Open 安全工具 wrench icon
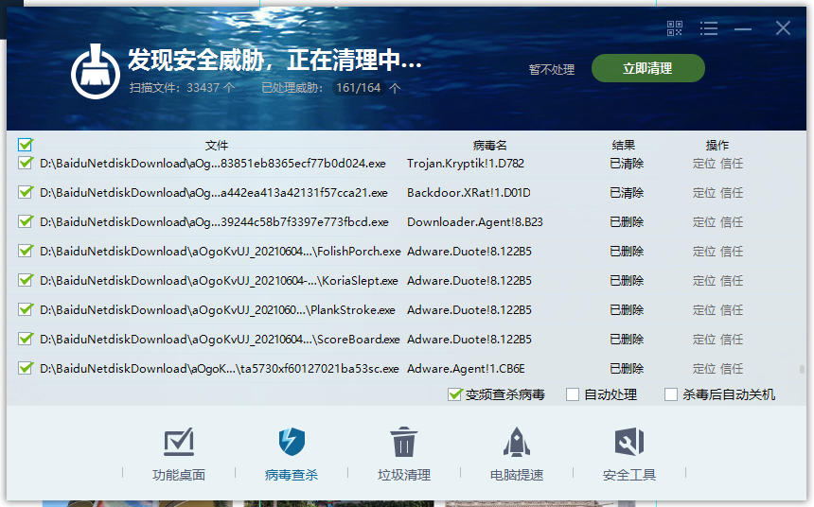814x507 pixels. (629, 442)
